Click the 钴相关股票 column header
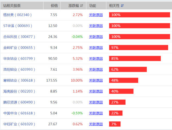The width and height of the screenshot is (172, 130). 12,6
